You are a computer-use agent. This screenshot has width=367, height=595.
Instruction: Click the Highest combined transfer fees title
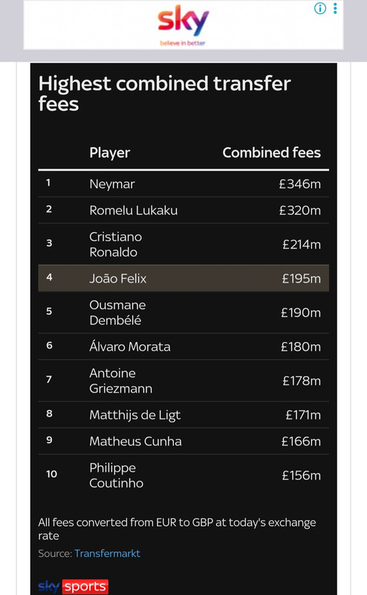[164, 94]
